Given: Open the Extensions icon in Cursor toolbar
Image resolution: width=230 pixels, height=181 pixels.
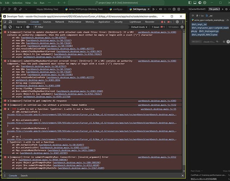Looking at the screenshot, I should (x=15, y=9).
